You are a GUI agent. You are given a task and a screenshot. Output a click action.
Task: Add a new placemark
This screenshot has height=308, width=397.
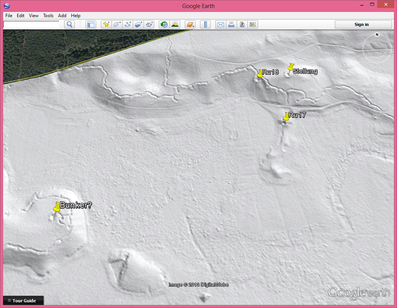click(x=106, y=24)
